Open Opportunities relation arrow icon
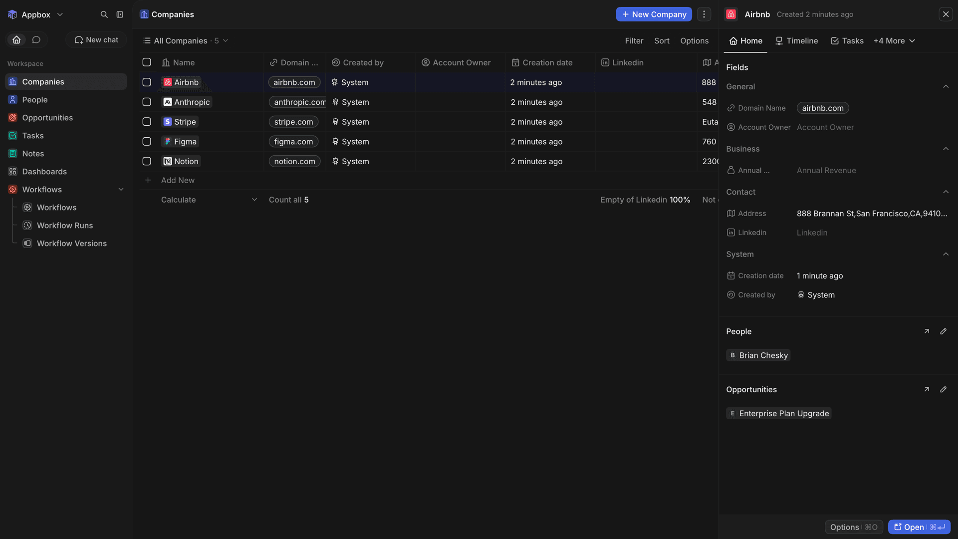 click(x=927, y=389)
